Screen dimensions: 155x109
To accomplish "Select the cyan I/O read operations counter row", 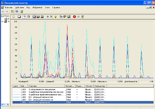I will 83,100.
